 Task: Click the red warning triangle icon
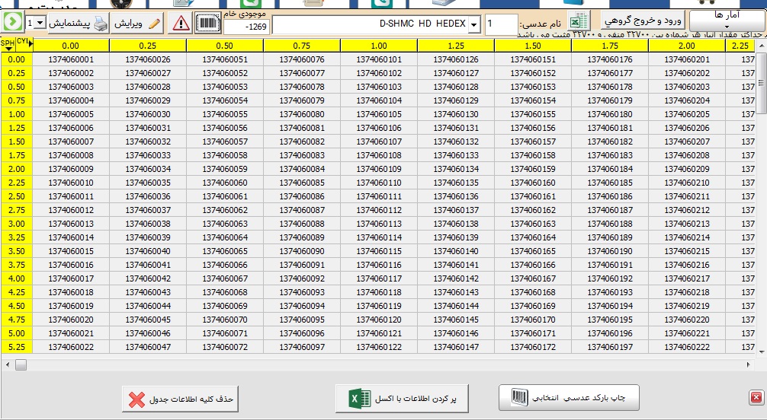[180, 24]
